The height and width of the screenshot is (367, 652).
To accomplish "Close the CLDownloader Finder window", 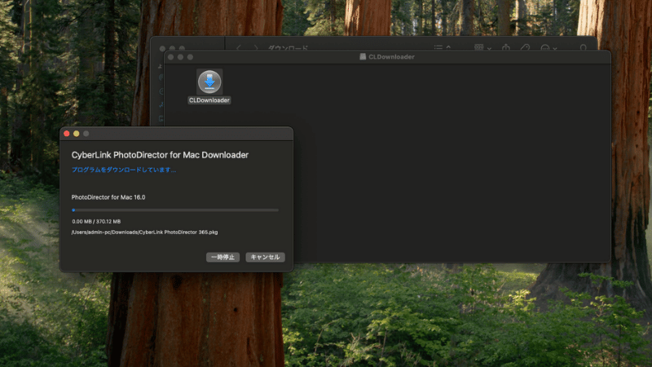I will point(170,57).
